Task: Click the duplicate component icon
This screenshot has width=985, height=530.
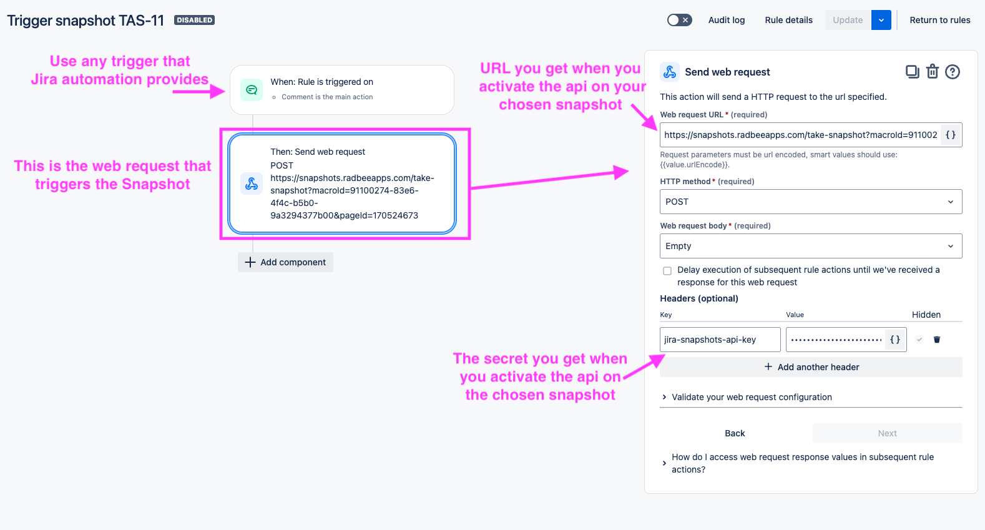Action: coord(912,72)
